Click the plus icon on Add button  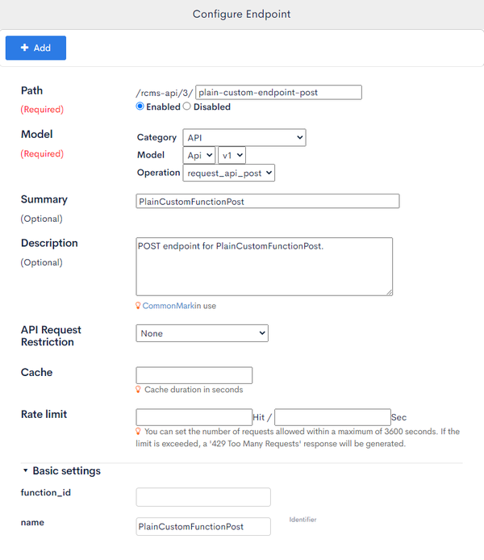(25, 48)
